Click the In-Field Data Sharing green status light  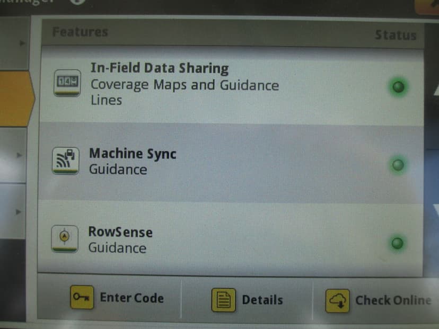coord(398,87)
